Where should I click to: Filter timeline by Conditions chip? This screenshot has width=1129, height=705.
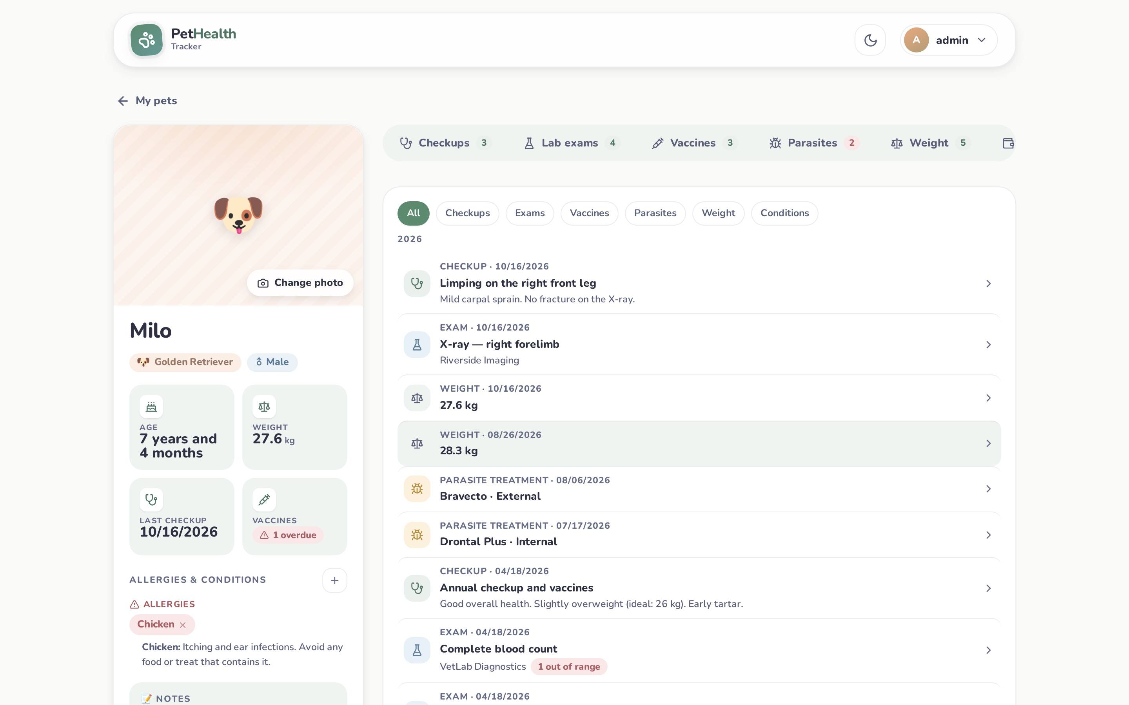coord(785,213)
